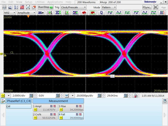Click the 20.0000ps/div horizontal scale field
The height and width of the screenshot is (126, 168).
86,95
